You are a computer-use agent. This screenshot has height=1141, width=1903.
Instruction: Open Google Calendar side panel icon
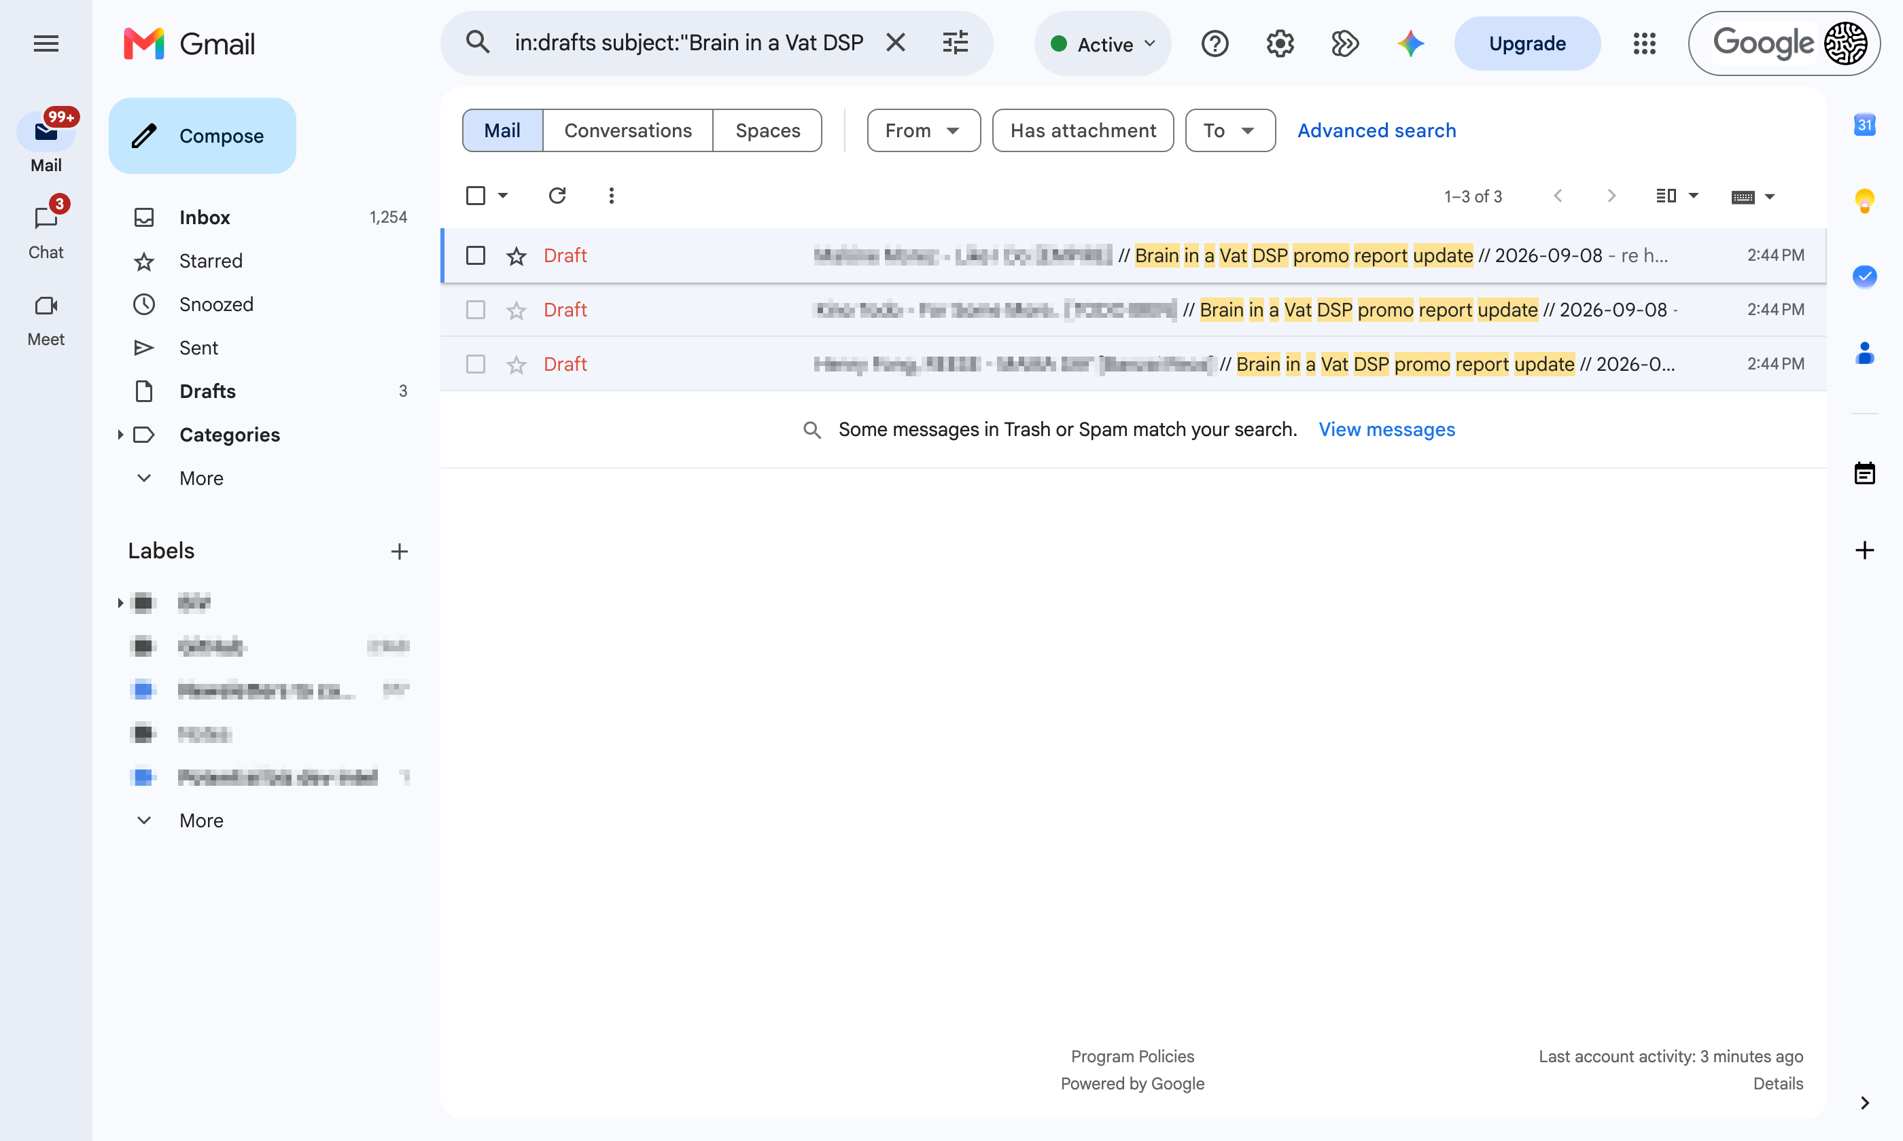(x=1864, y=124)
